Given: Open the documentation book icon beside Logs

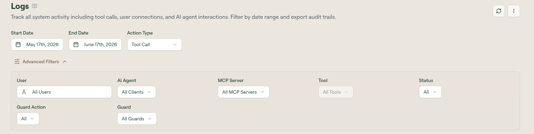Looking at the screenshot, I should 35,6.
